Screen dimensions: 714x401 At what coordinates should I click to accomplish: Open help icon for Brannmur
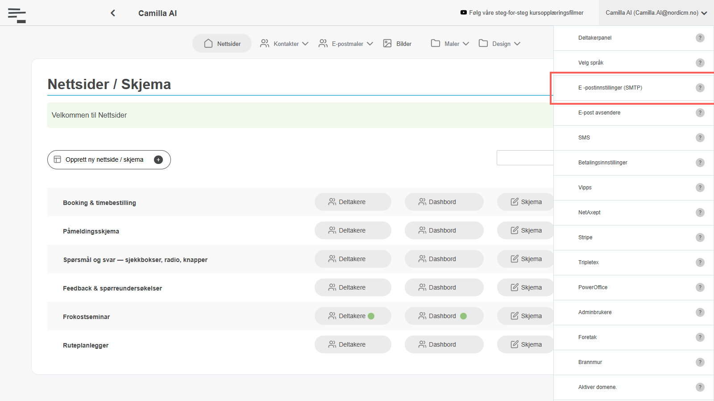coord(700,362)
